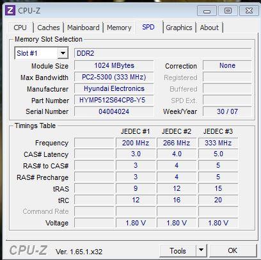
Task: Open the Mainboard tab
Action: coord(83,28)
